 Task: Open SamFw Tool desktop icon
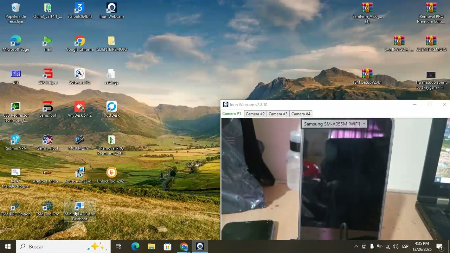click(48, 143)
